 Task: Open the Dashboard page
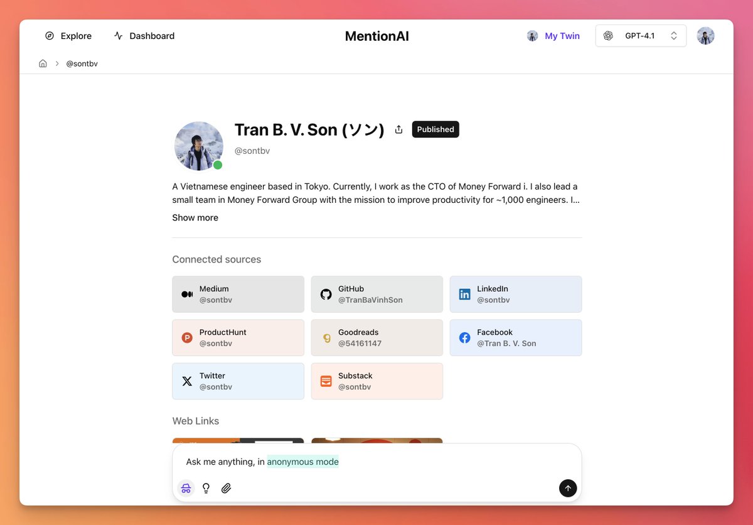tap(144, 36)
